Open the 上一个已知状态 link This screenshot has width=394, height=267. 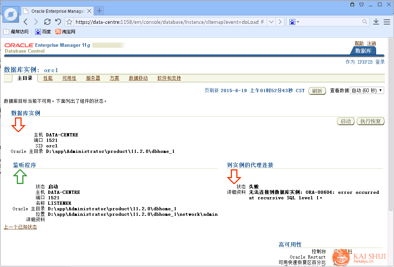point(20,227)
